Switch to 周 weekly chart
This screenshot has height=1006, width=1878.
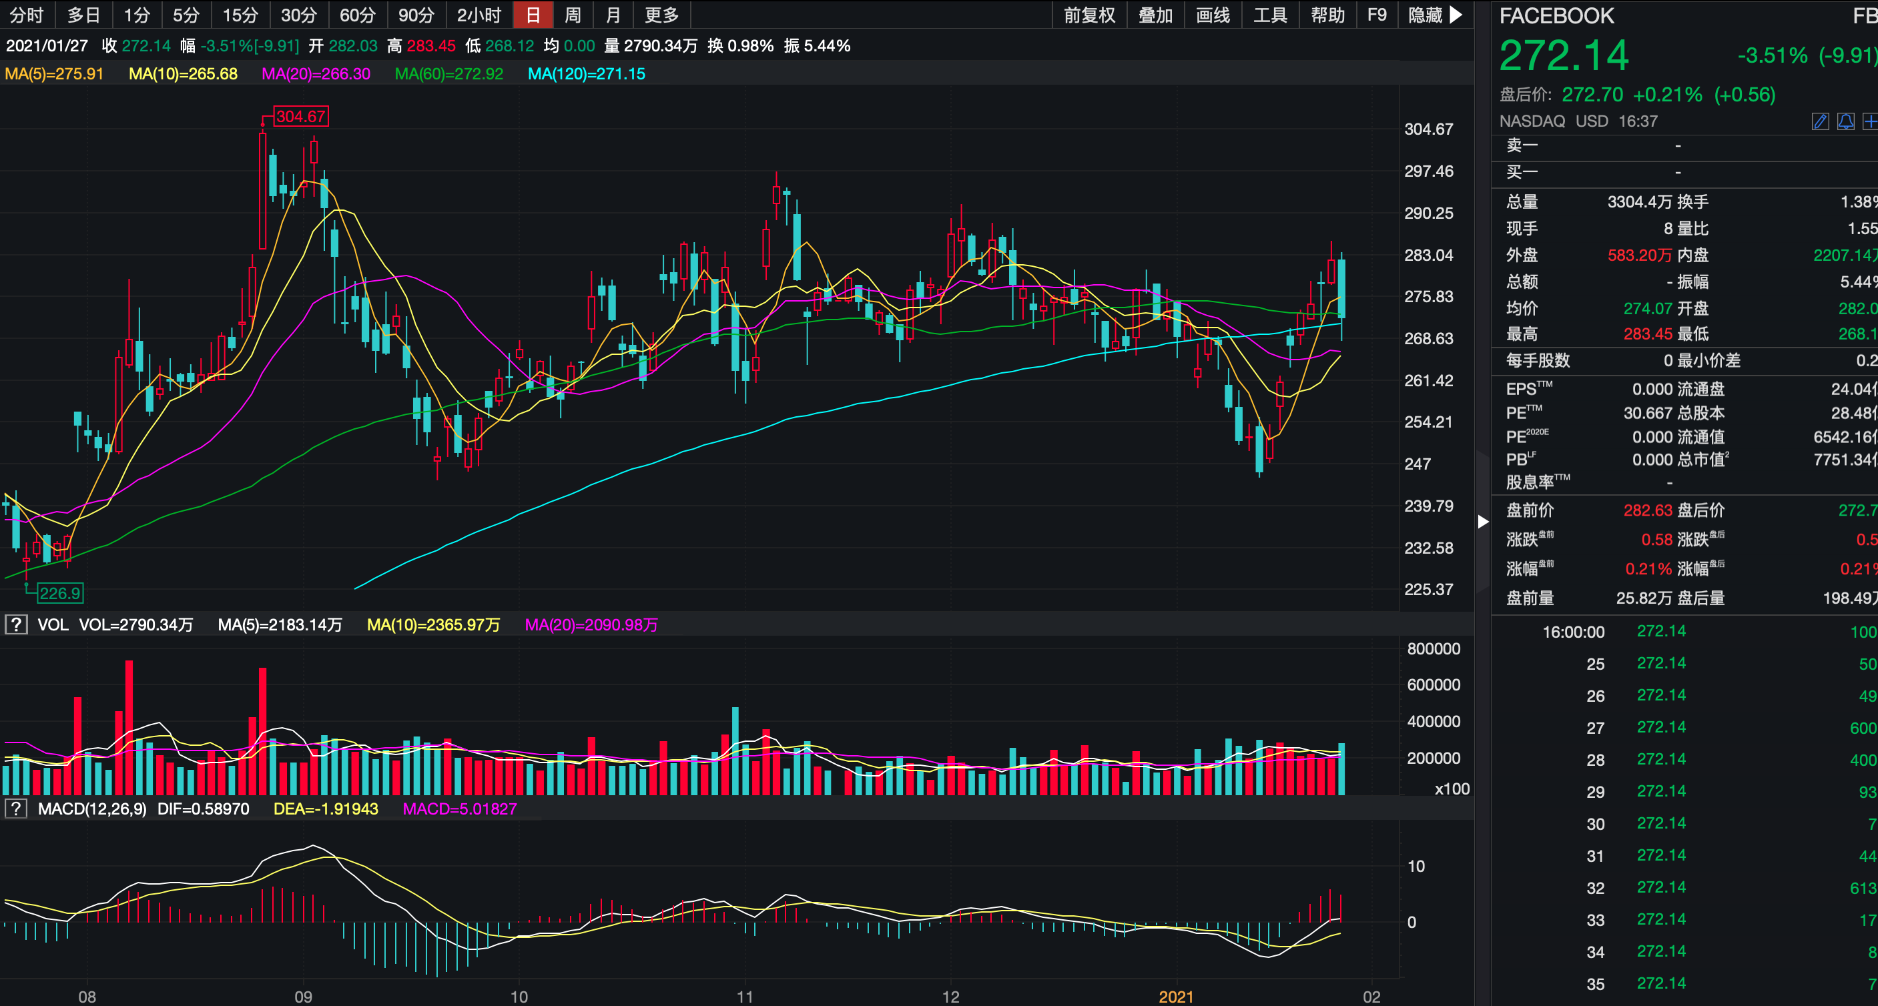tap(573, 15)
